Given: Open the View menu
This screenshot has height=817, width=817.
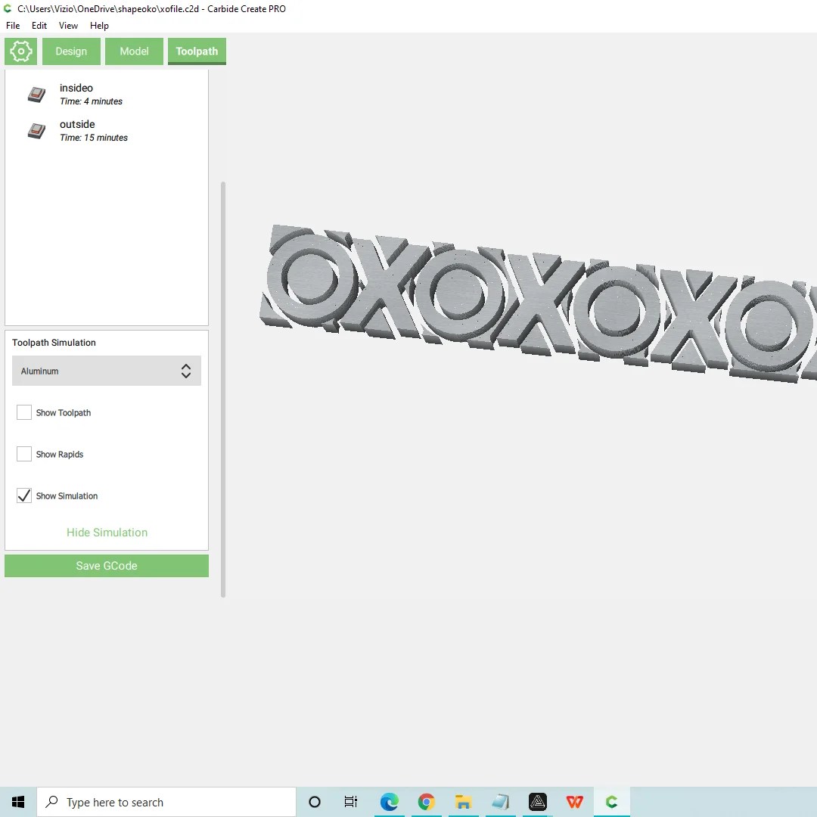Looking at the screenshot, I should pyautogui.click(x=68, y=26).
